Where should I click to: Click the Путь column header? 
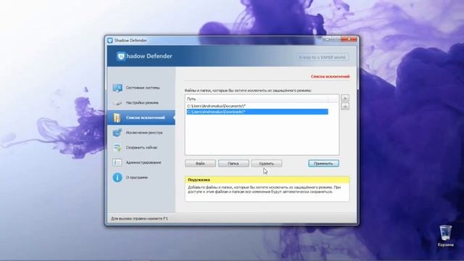click(x=257, y=99)
